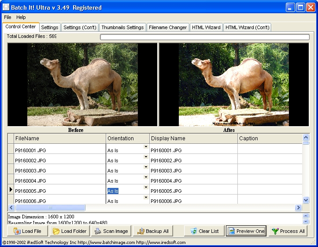Open Orientation dropdown for P9160006.JPG
This screenshot has height=247, width=318.
point(146,198)
